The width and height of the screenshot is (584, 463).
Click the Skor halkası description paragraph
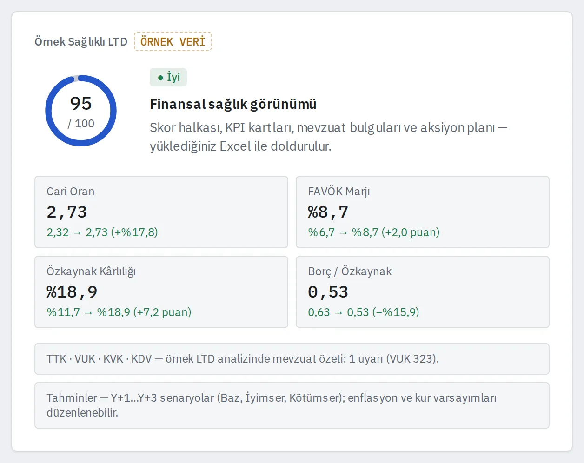pyautogui.click(x=328, y=137)
